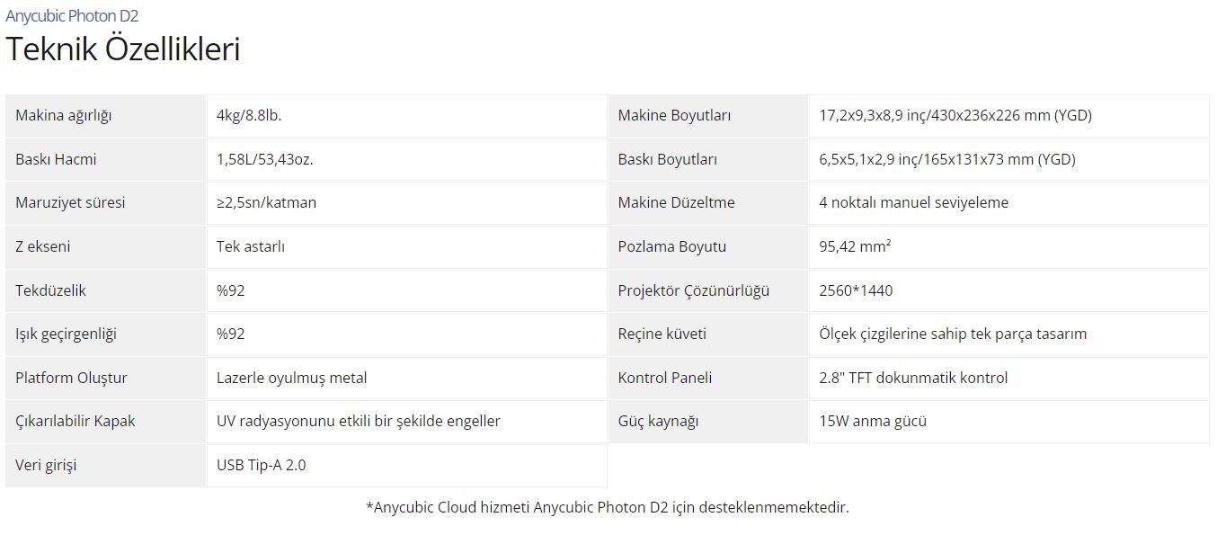This screenshot has width=1217, height=535.
Task: Select the 2560*1440 resolution value
Action: coord(856,290)
